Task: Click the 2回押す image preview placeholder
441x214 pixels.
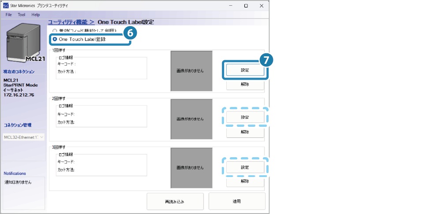Action: (191, 119)
